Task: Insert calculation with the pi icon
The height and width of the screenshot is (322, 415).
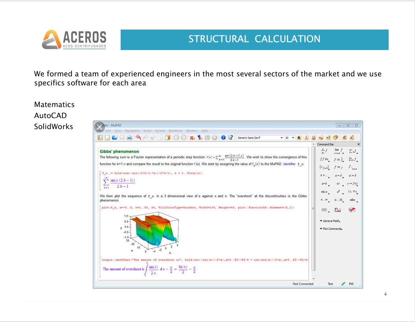Action: point(192,137)
